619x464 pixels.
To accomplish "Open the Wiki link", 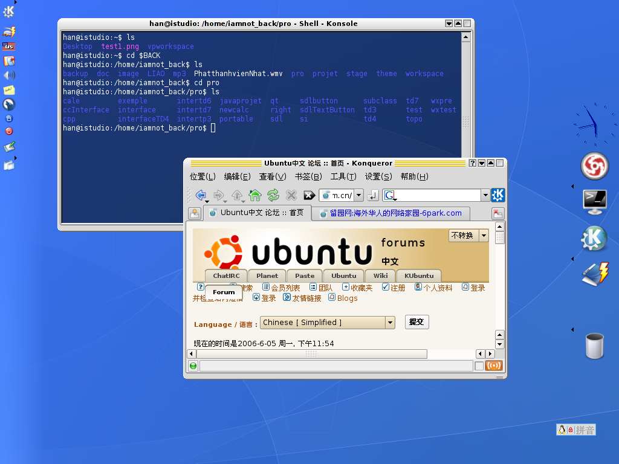I will pyautogui.click(x=381, y=275).
